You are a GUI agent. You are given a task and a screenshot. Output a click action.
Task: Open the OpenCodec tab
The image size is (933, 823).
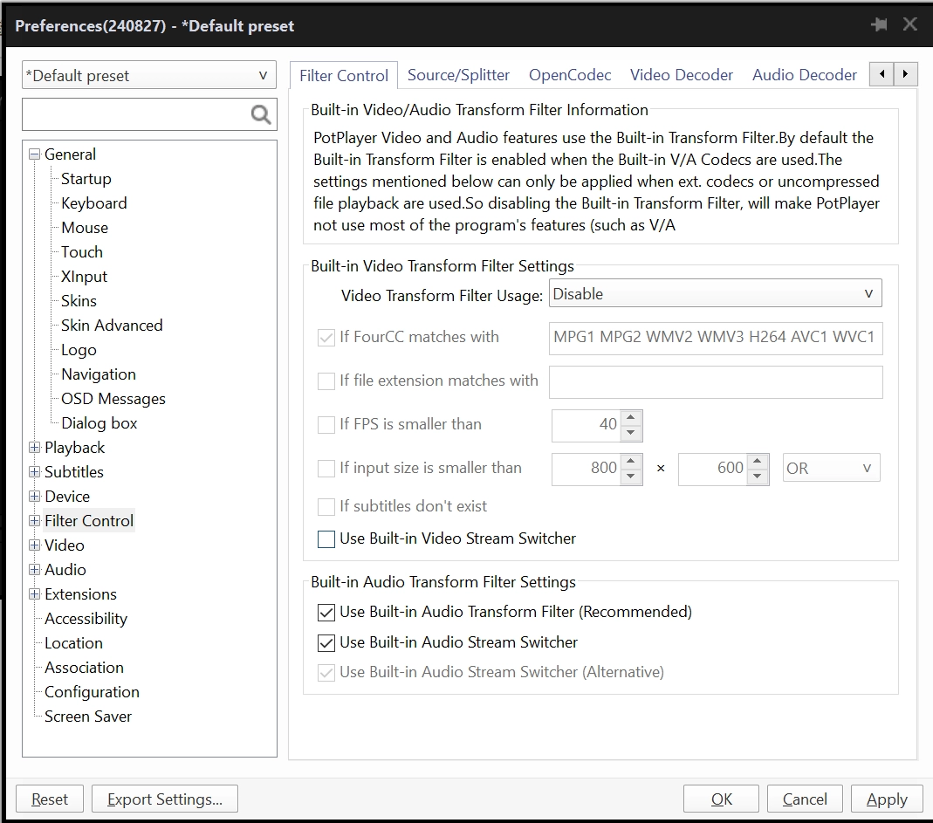(570, 75)
